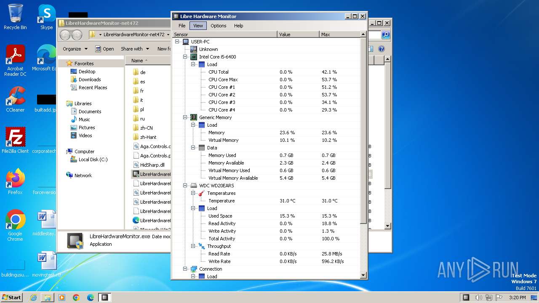
Task: Select Desktop in Explorer Favorites
Action: pyautogui.click(x=87, y=72)
